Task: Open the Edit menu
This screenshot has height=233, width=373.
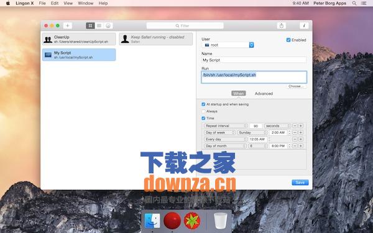Action: 55,3
